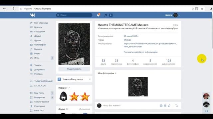Open the 4 фотографии counter
The width and height of the screenshot is (213, 119).
point(133,62)
